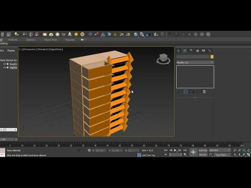This screenshot has width=251, height=188.
Task: Open the Perspective viewport label menu
Action: click(x=30, y=50)
